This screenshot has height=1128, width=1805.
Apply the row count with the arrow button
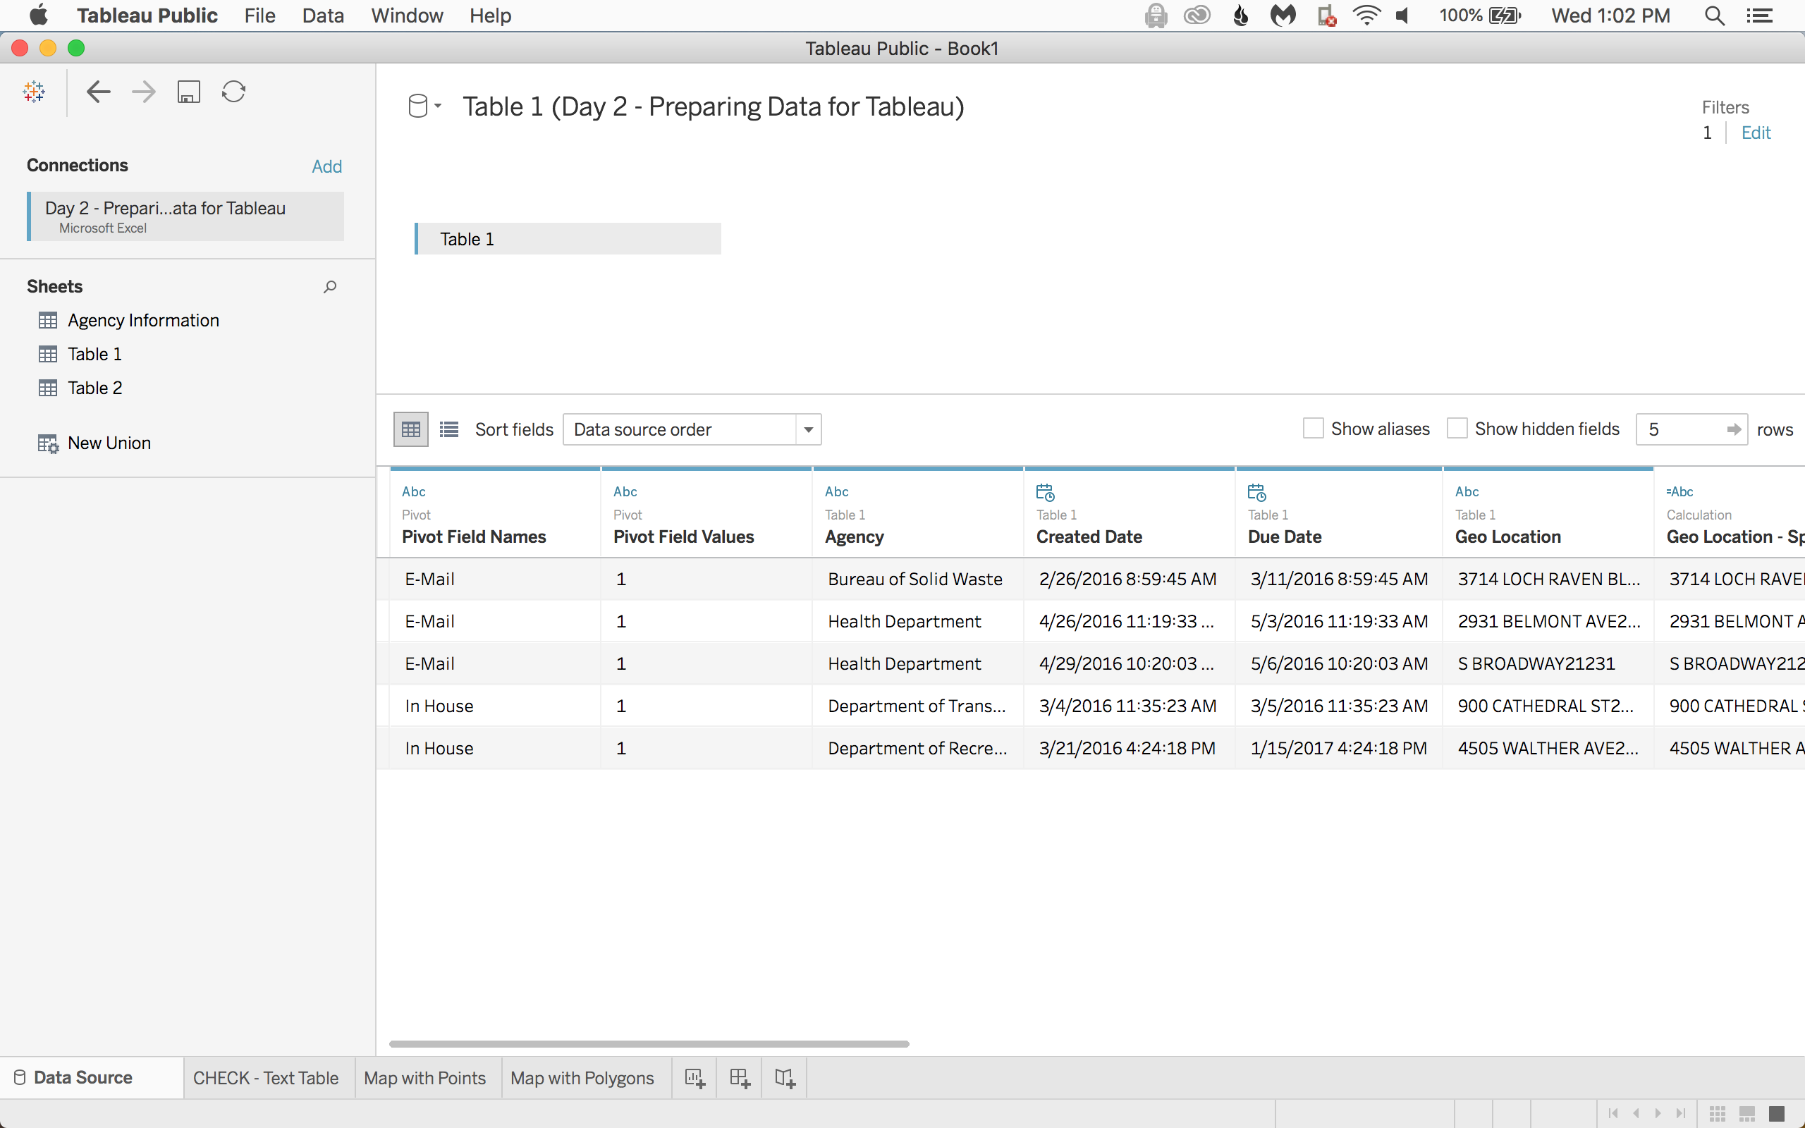tap(1734, 430)
